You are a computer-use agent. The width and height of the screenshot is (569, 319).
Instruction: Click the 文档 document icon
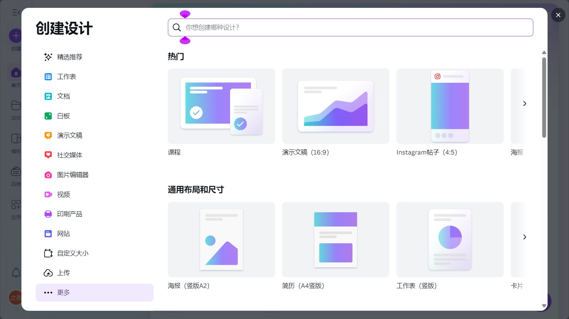(48, 96)
